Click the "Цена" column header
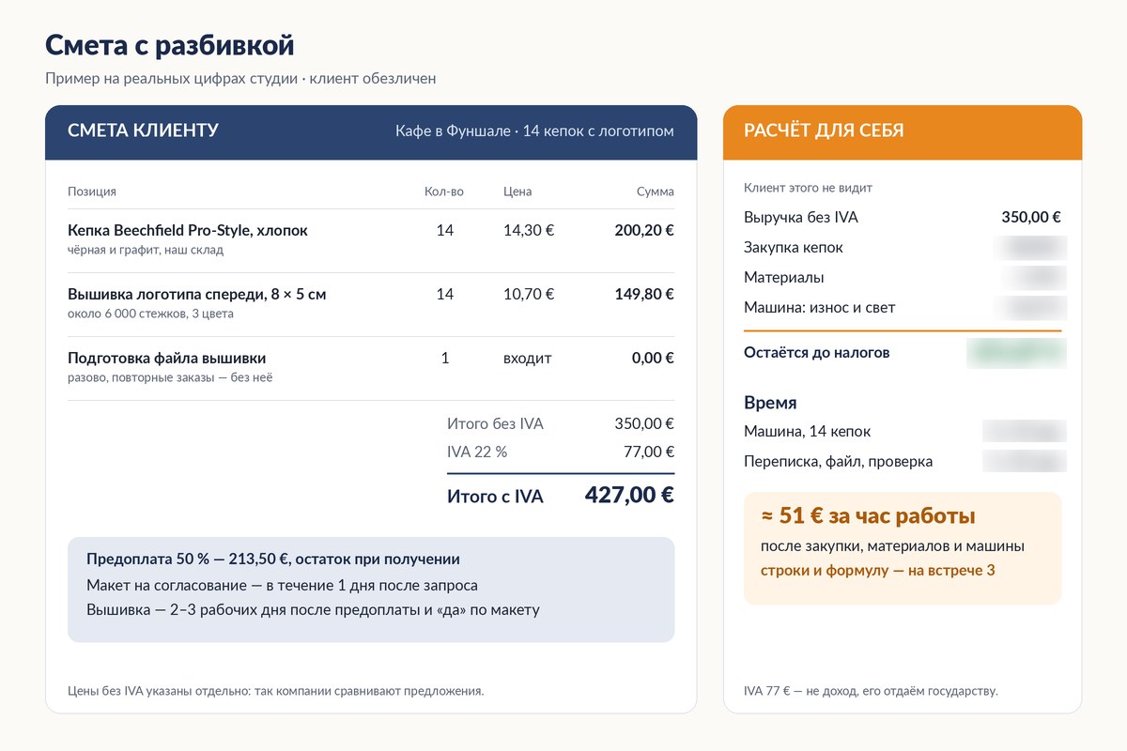1127x751 pixels. [x=517, y=192]
